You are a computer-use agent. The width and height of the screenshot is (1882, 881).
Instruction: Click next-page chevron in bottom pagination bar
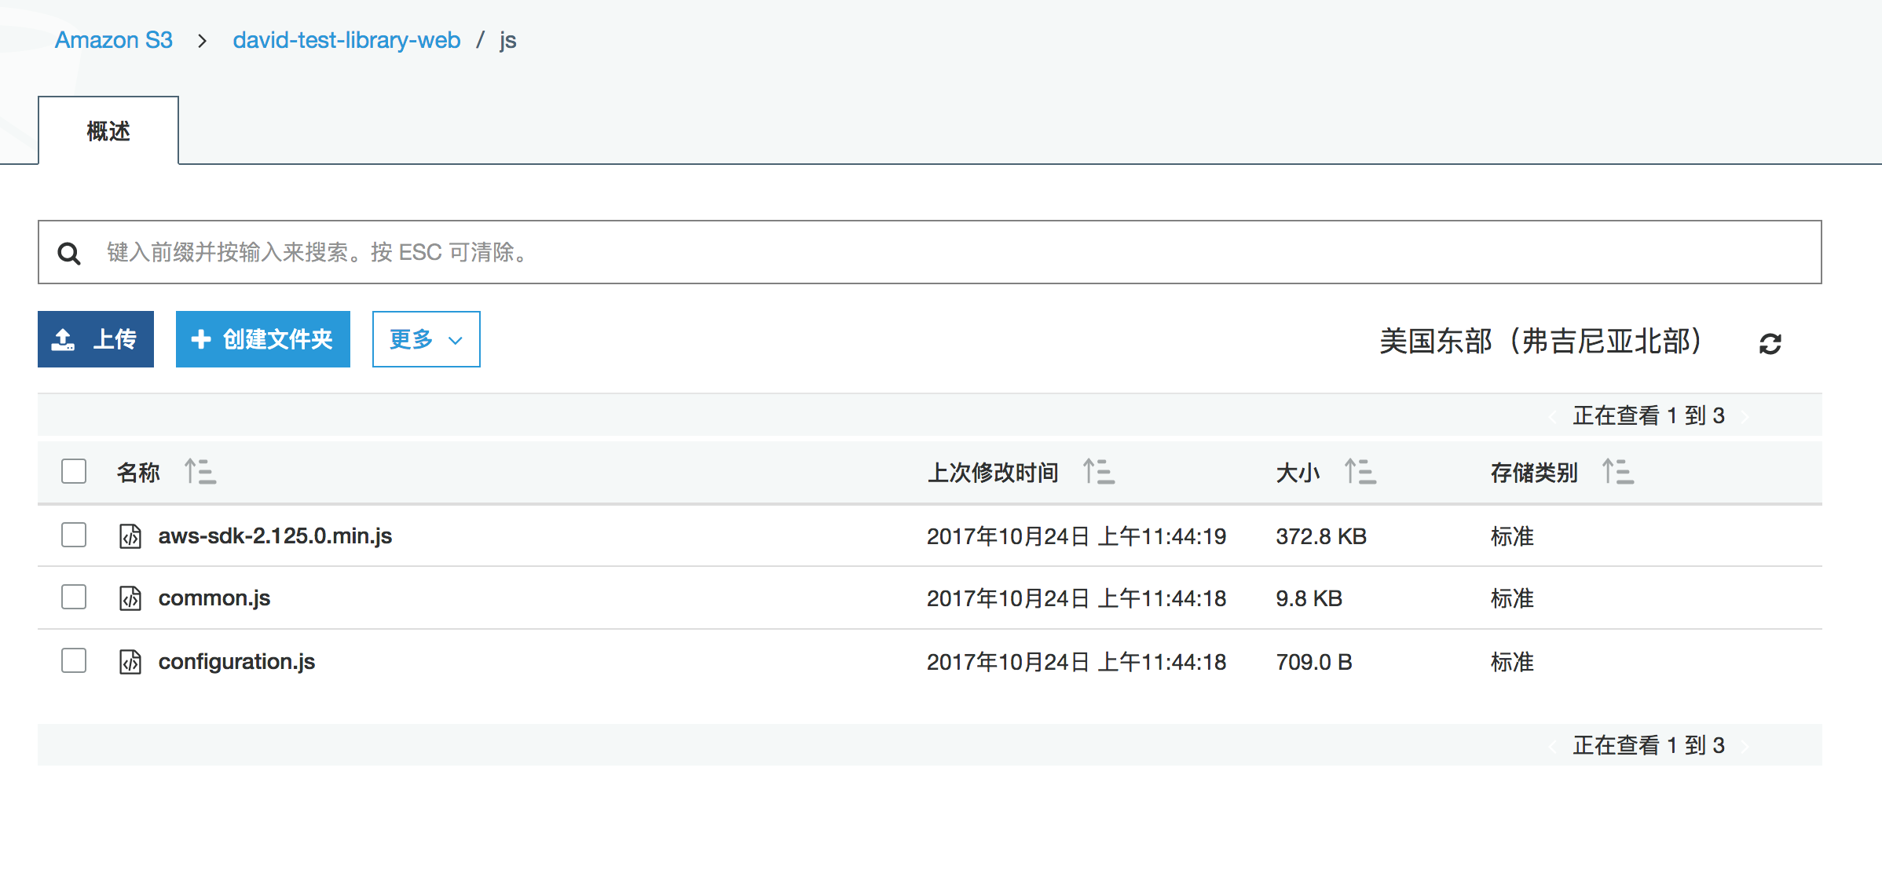[x=1745, y=746]
